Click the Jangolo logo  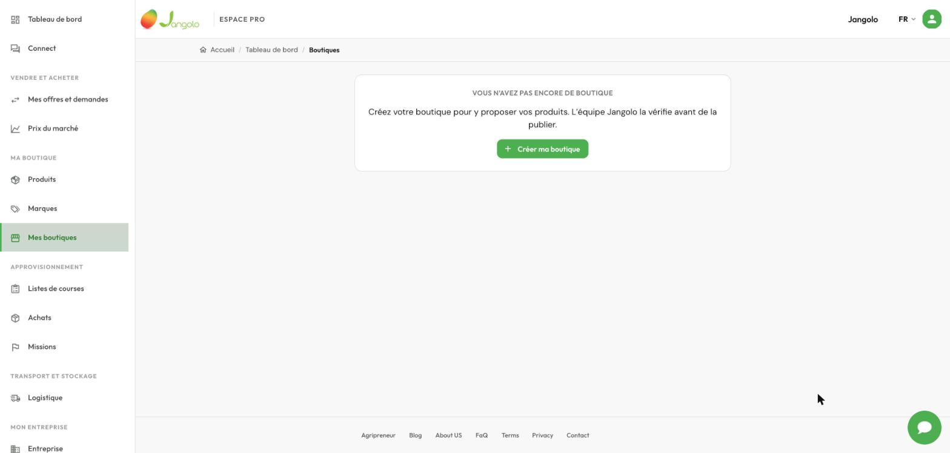point(170,19)
